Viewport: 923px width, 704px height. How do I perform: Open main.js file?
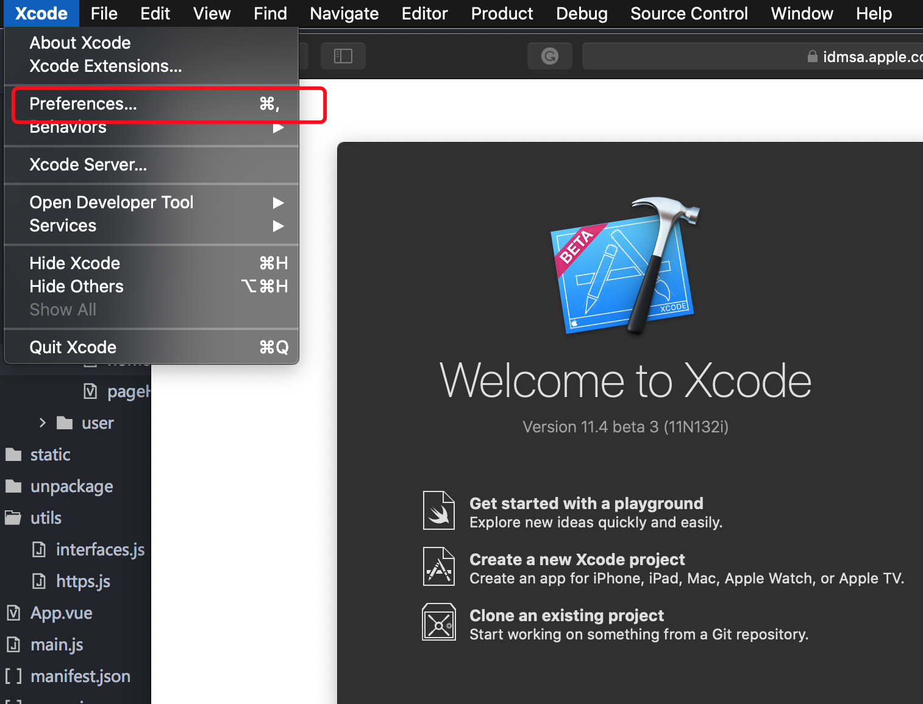(57, 645)
